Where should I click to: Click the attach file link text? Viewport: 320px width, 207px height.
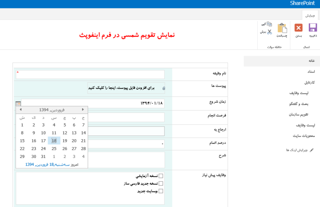[122, 88]
